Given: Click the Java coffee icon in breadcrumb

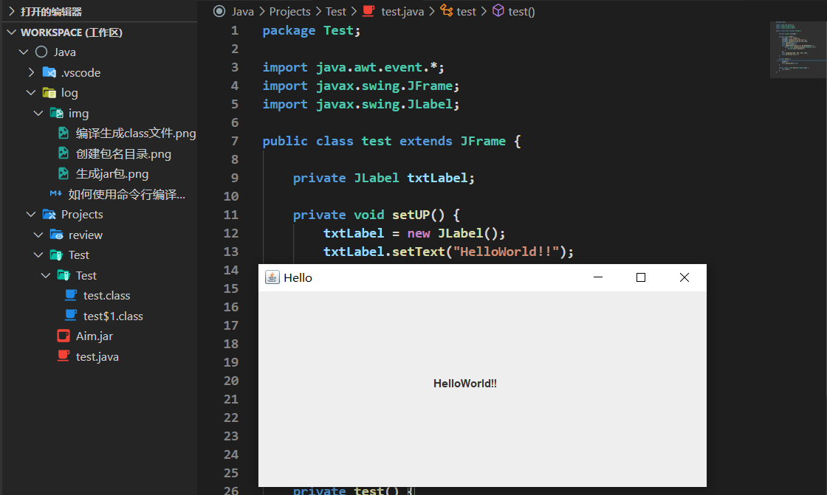Looking at the screenshot, I should tap(368, 10).
